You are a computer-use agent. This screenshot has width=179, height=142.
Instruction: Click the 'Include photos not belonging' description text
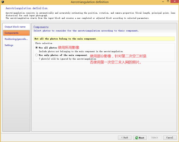pos(81,51)
